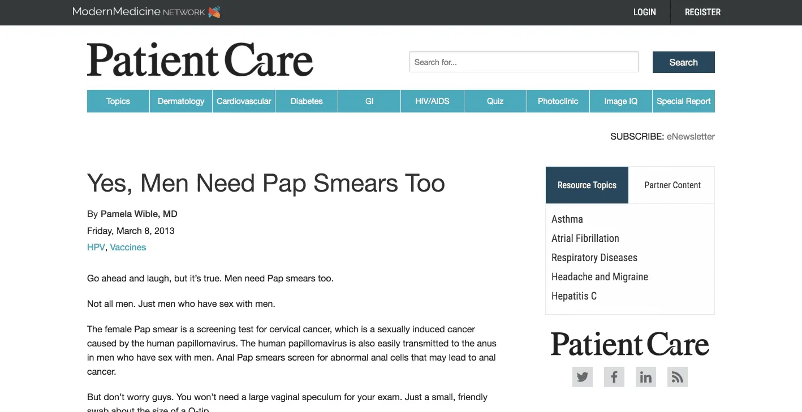Open the Photoclinic menu item
Image resolution: width=802 pixels, height=412 pixels.
(x=558, y=101)
